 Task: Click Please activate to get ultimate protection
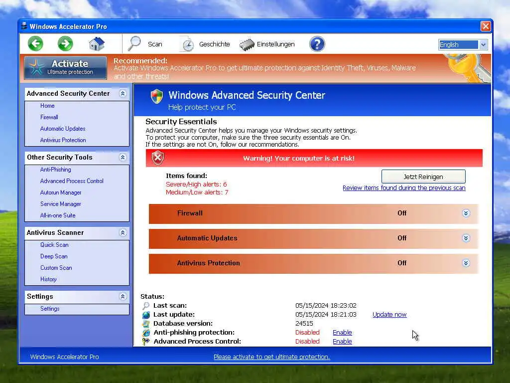tap(271, 357)
